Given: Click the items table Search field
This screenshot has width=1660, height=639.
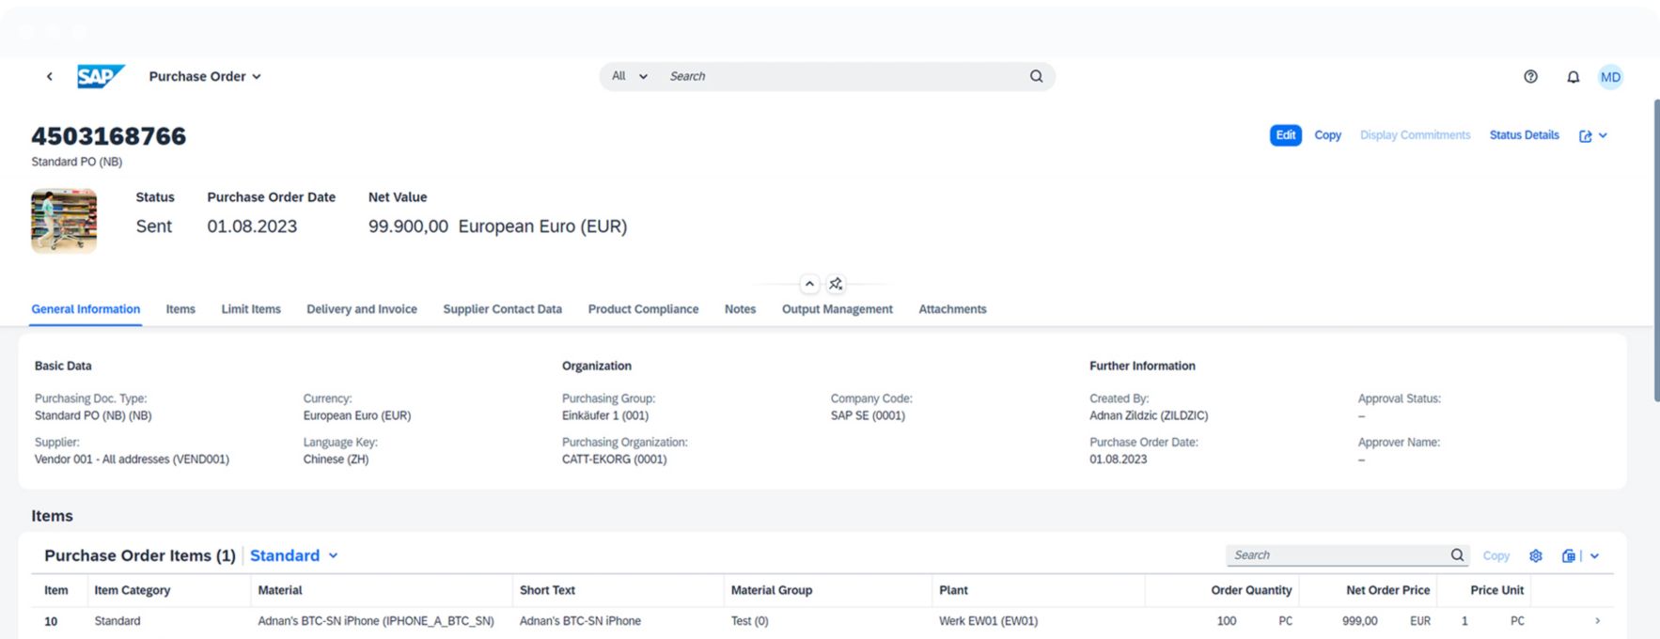Looking at the screenshot, I should pyautogui.click(x=1335, y=555).
